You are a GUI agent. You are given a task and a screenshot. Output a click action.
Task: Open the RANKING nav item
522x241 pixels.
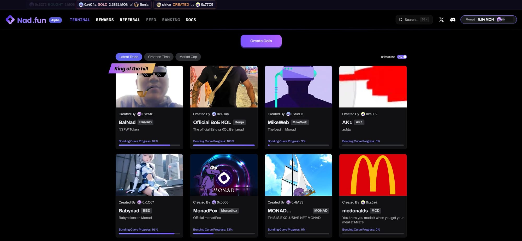(x=171, y=20)
